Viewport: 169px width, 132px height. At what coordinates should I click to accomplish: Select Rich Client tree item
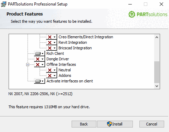coord(55,53)
